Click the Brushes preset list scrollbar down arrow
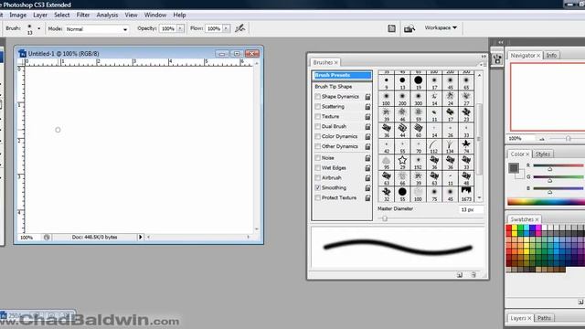 click(x=479, y=198)
